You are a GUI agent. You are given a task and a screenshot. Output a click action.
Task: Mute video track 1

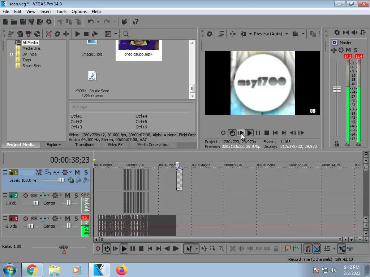(77, 172)
